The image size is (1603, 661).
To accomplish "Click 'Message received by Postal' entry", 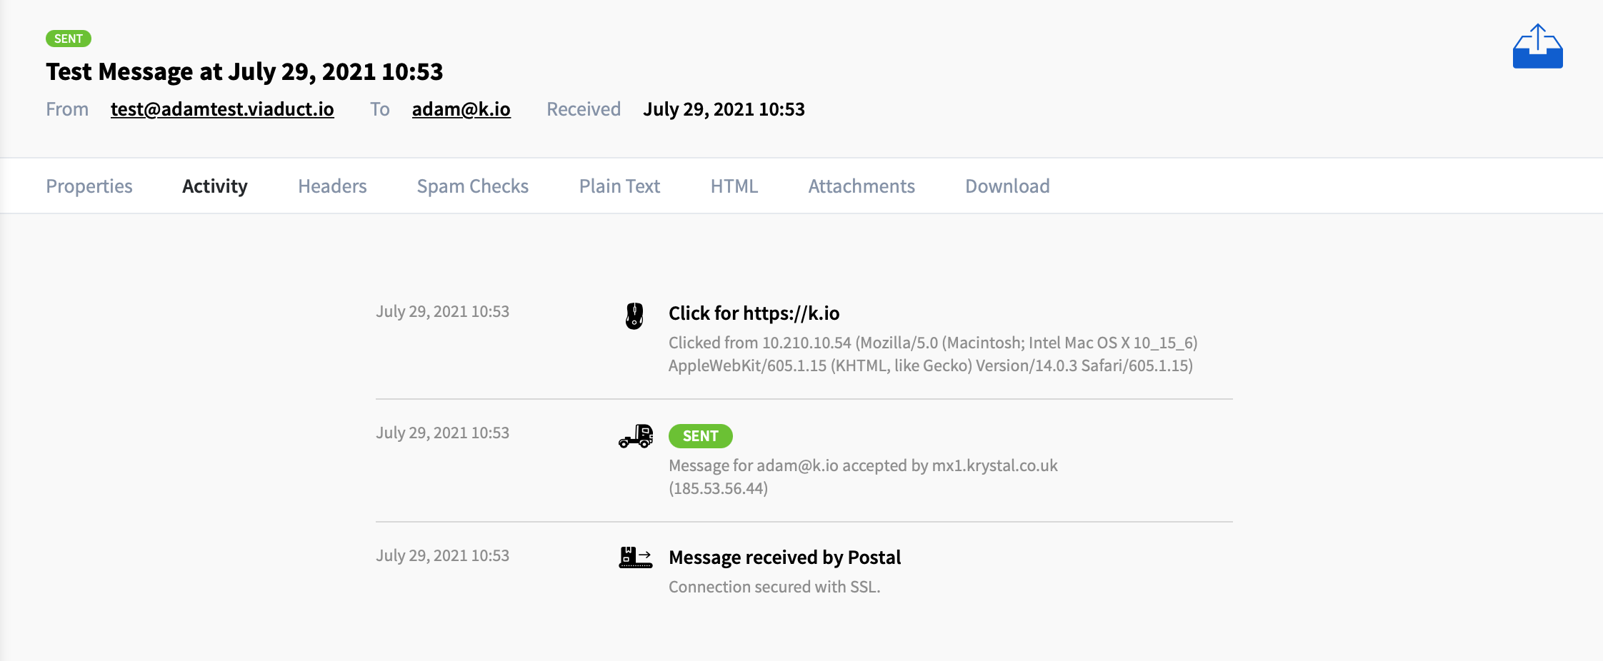I will (x=784, y=557).
